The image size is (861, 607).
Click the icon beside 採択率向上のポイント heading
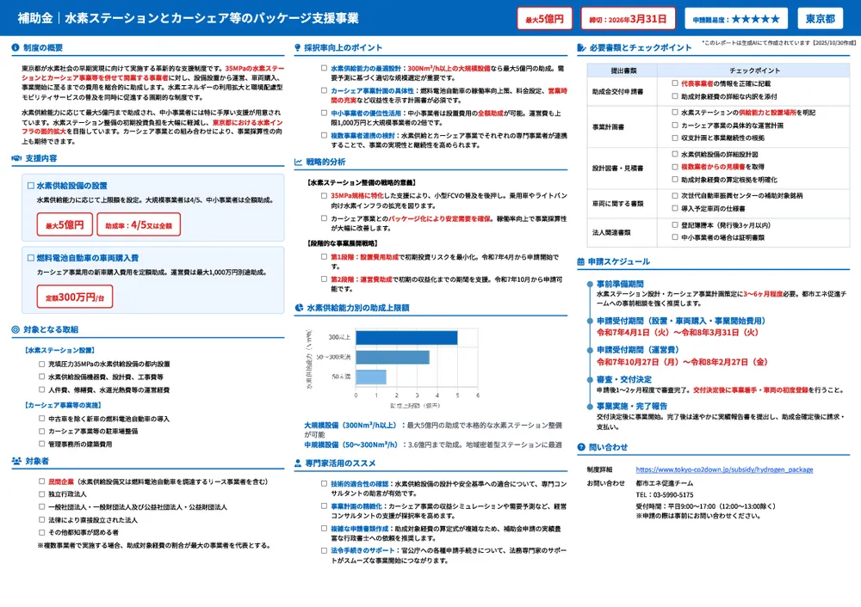click(x=297, y=45)
